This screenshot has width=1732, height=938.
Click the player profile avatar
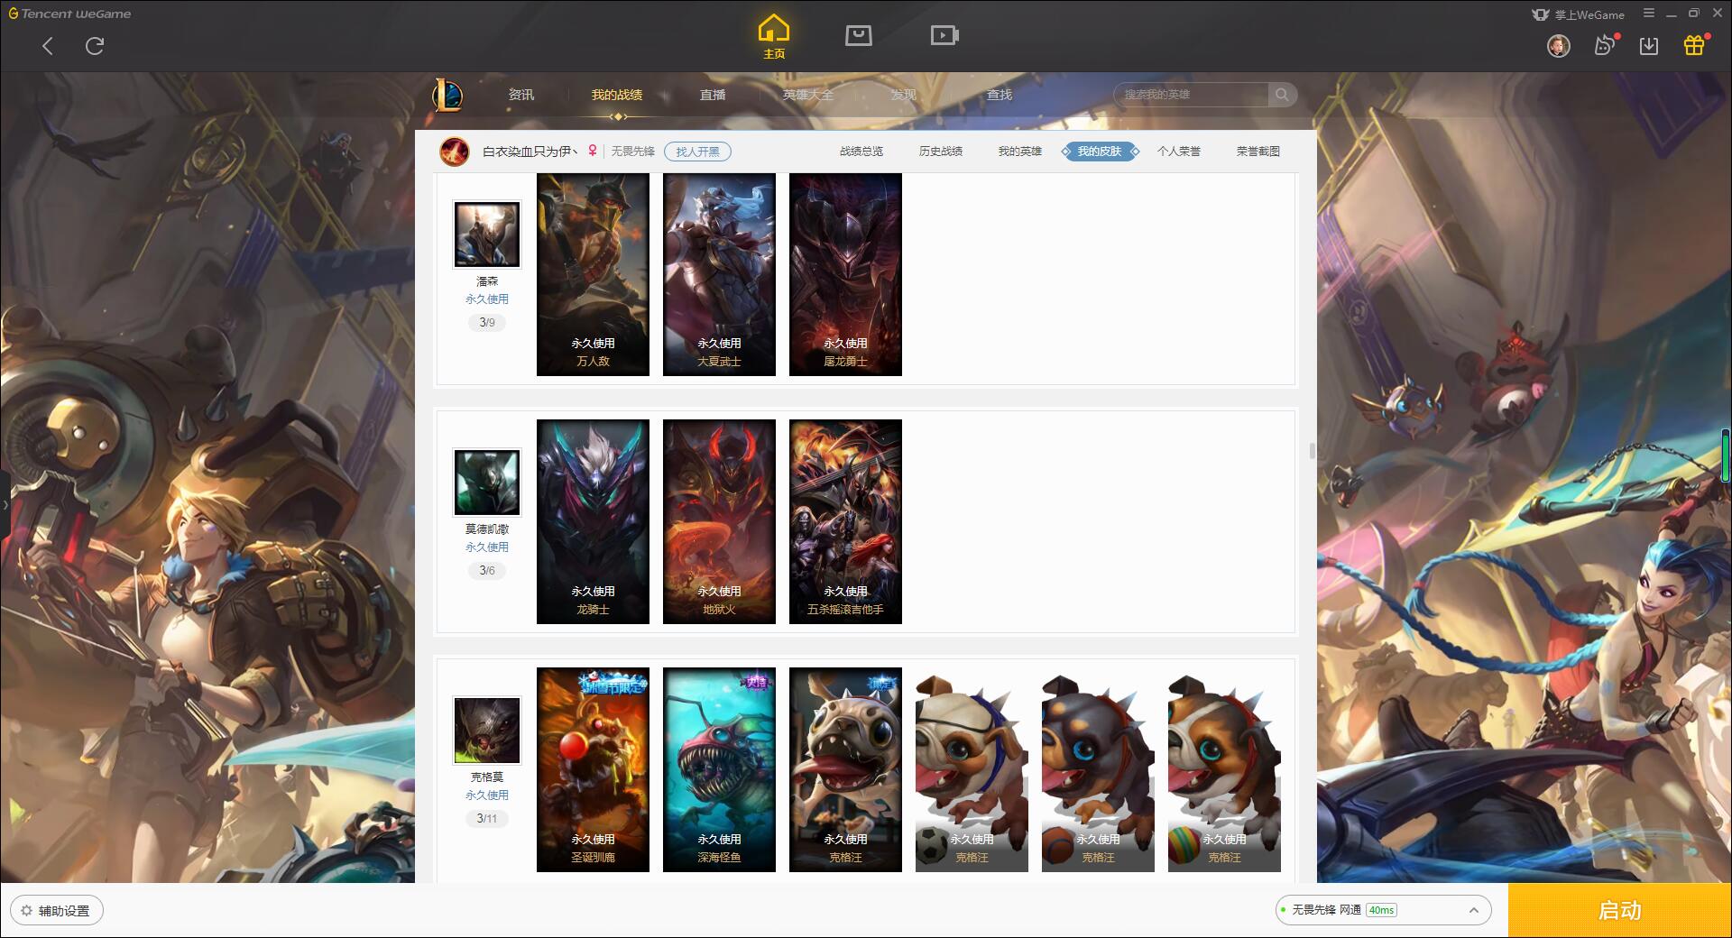click(454, 152)
